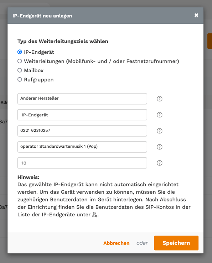Viewport: 212px width, 263px height.
Task: Close the IP-Endgerät neu anlegen dialog
Action: click(196, 15)
